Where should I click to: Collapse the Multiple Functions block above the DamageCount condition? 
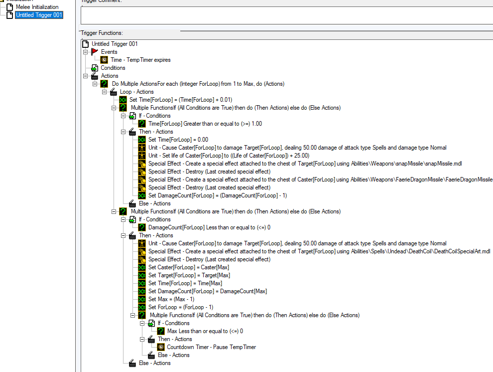click(114, 211)
